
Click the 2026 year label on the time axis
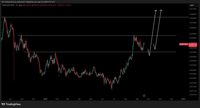(45, 99)
